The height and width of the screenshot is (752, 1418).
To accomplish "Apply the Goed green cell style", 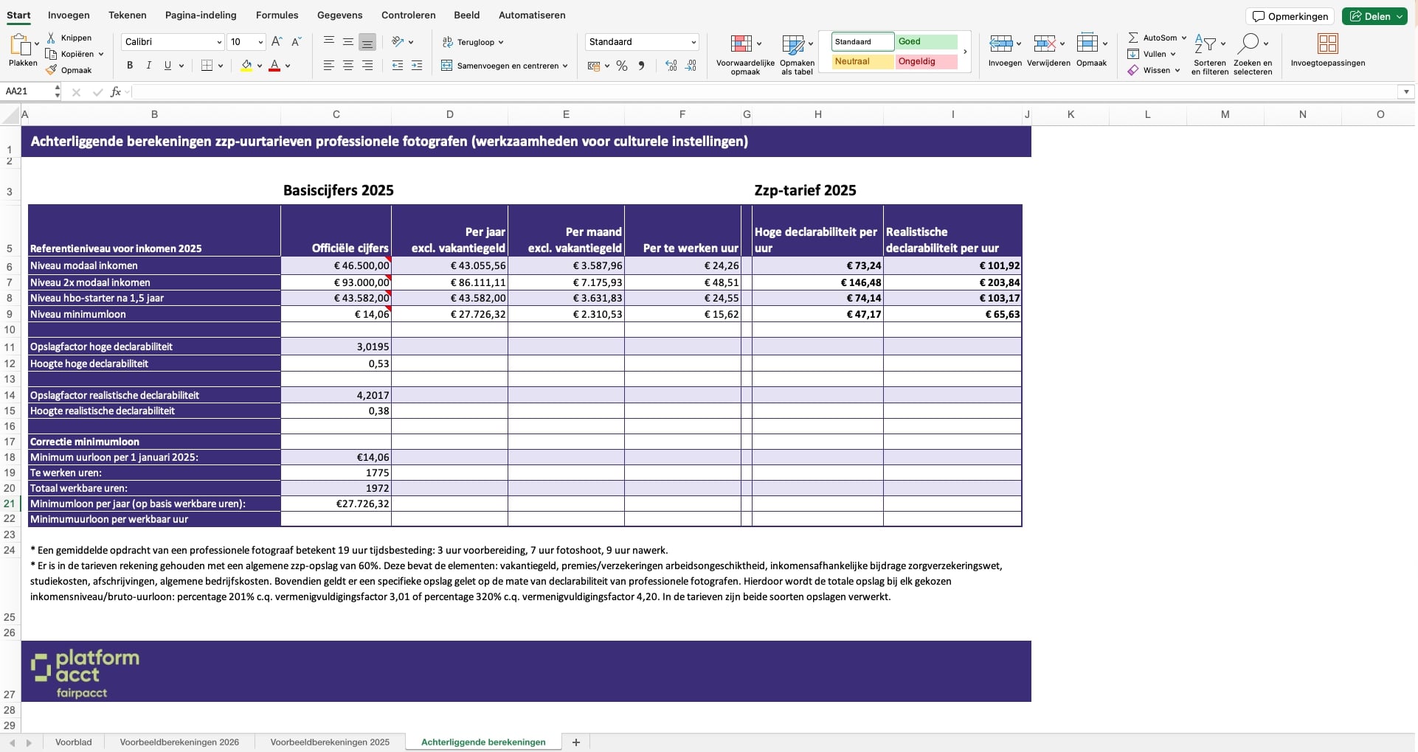I will (926, 42).
